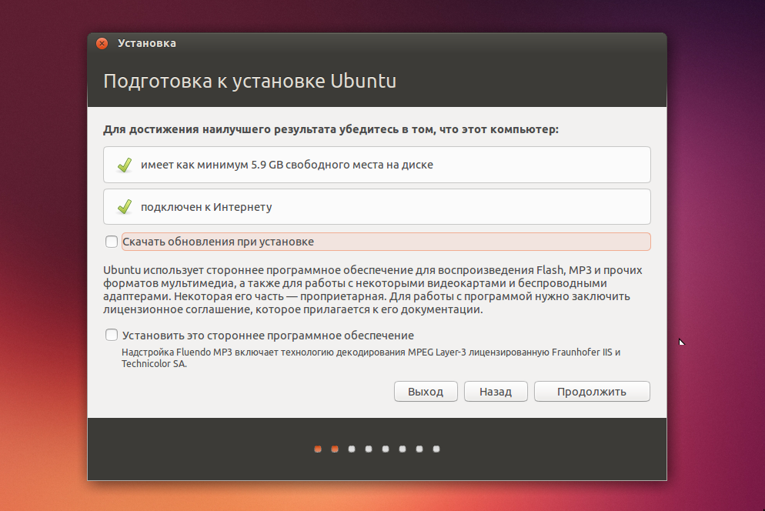Click text имеет как минимум 5.9 GB свободного места
The height and width of the screenshot is (511, 765).
tap(287, 165)
